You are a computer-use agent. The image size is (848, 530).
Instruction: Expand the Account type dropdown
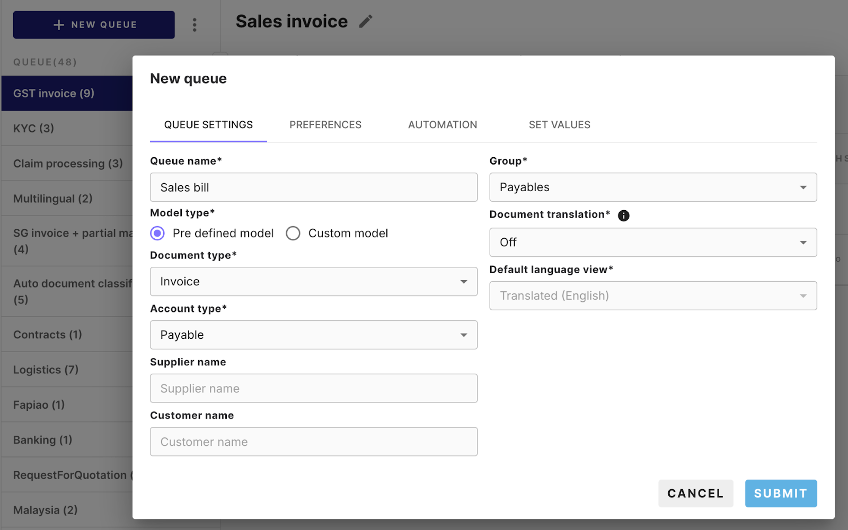[314, 335]
